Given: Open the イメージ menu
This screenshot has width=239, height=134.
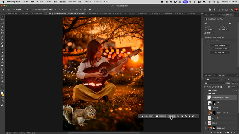Looking at the screenshot, I should (x=40, y=2).
